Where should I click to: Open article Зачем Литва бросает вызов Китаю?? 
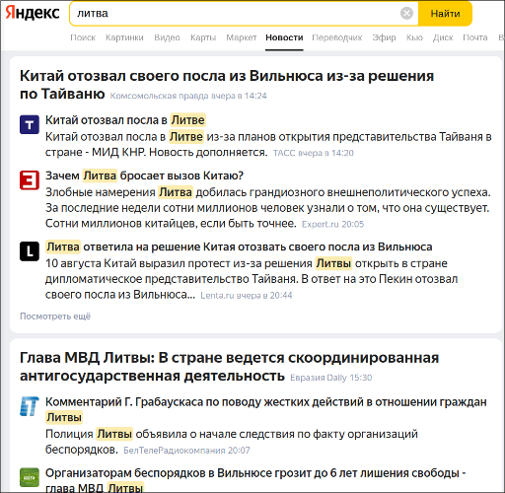point(144,176)
